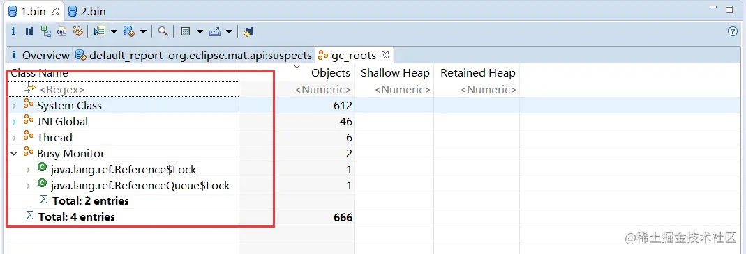Click the JNI Global row icon
Viewport: 746px width, 254px height.
pyautogui.click(x=29, y=120)
